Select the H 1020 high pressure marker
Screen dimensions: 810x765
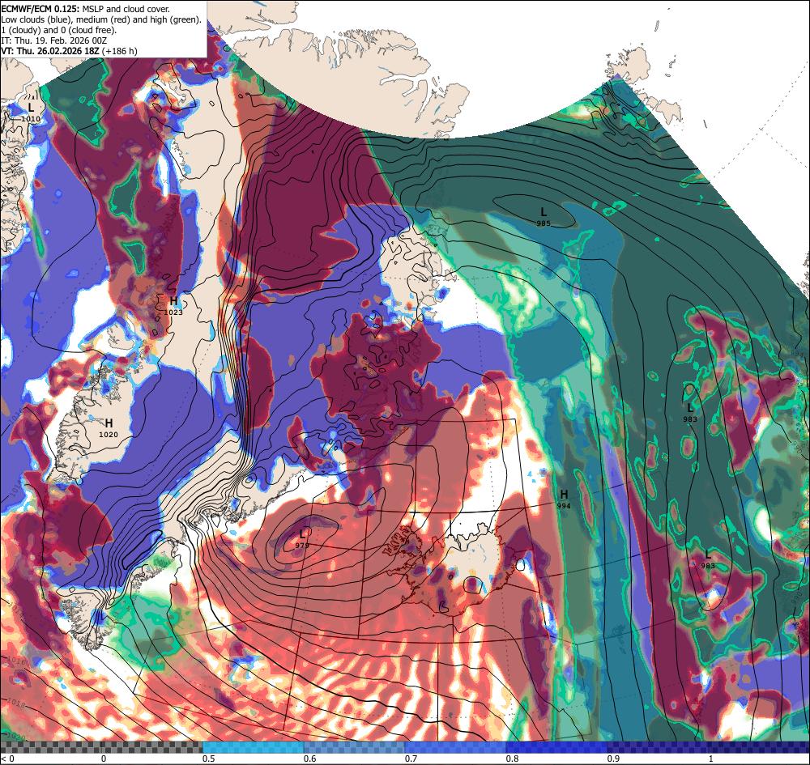(109, 428)
